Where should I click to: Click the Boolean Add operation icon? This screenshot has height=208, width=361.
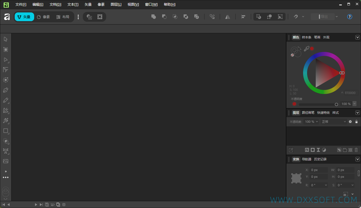tap(154, 17)
